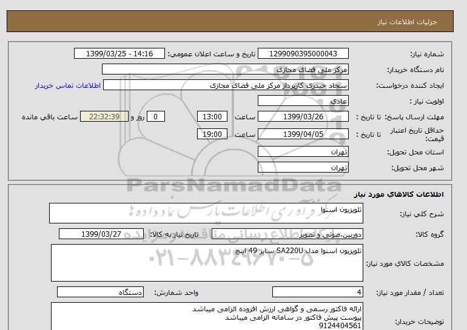Viewport: 467px width, 330px height.
Task: Click the label استان محل تحویل
Action: pyautogui.click(x=415, y=152)
